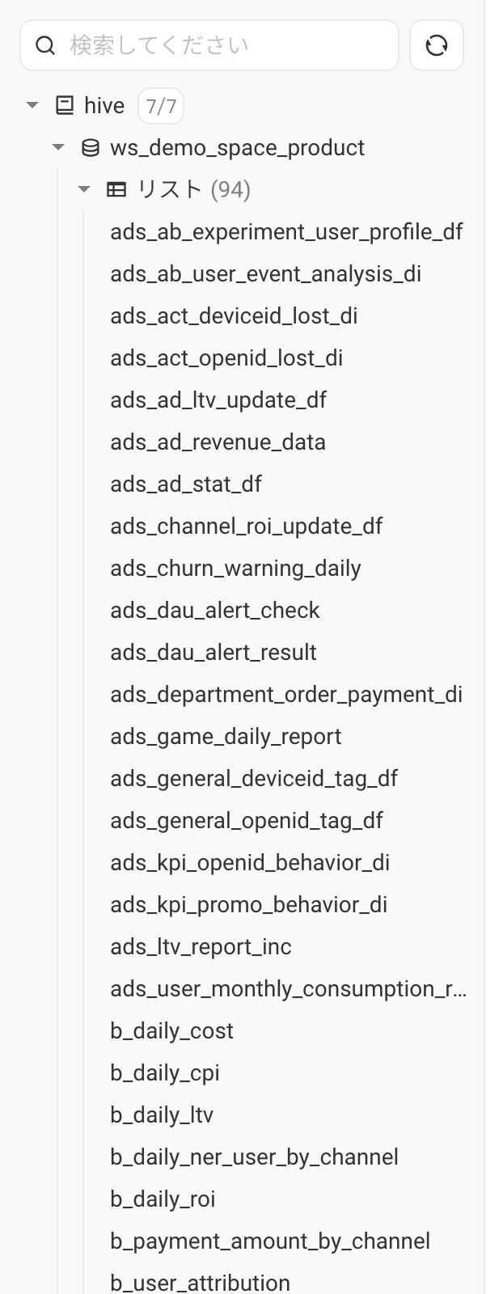The image size is (503, 1294).
Task: Open ads_dau_alert_check table
Action: (x=215, y=611)
